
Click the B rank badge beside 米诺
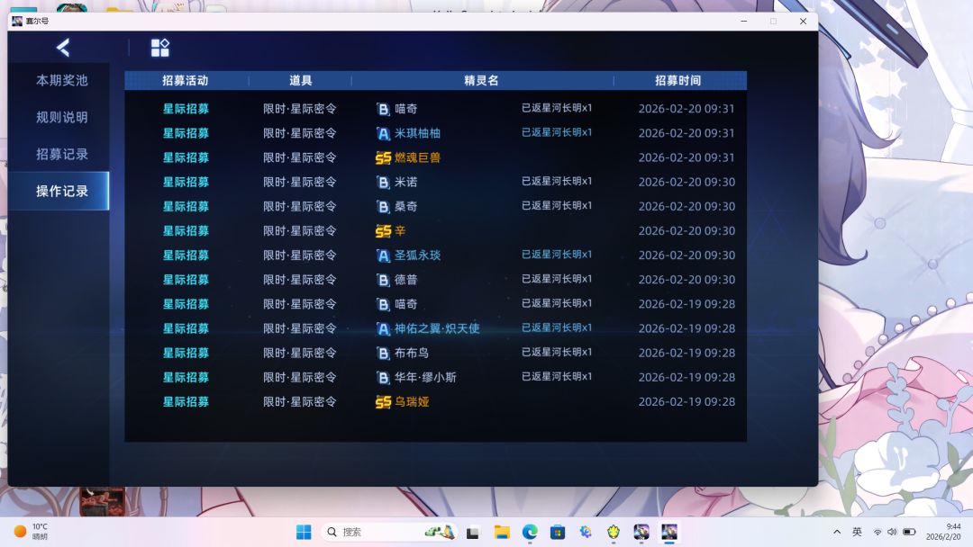383,182
